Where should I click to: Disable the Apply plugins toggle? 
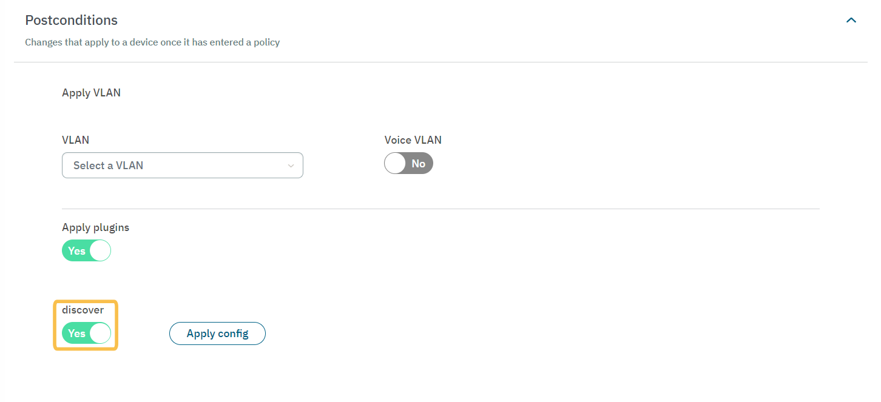coord(86,251)
